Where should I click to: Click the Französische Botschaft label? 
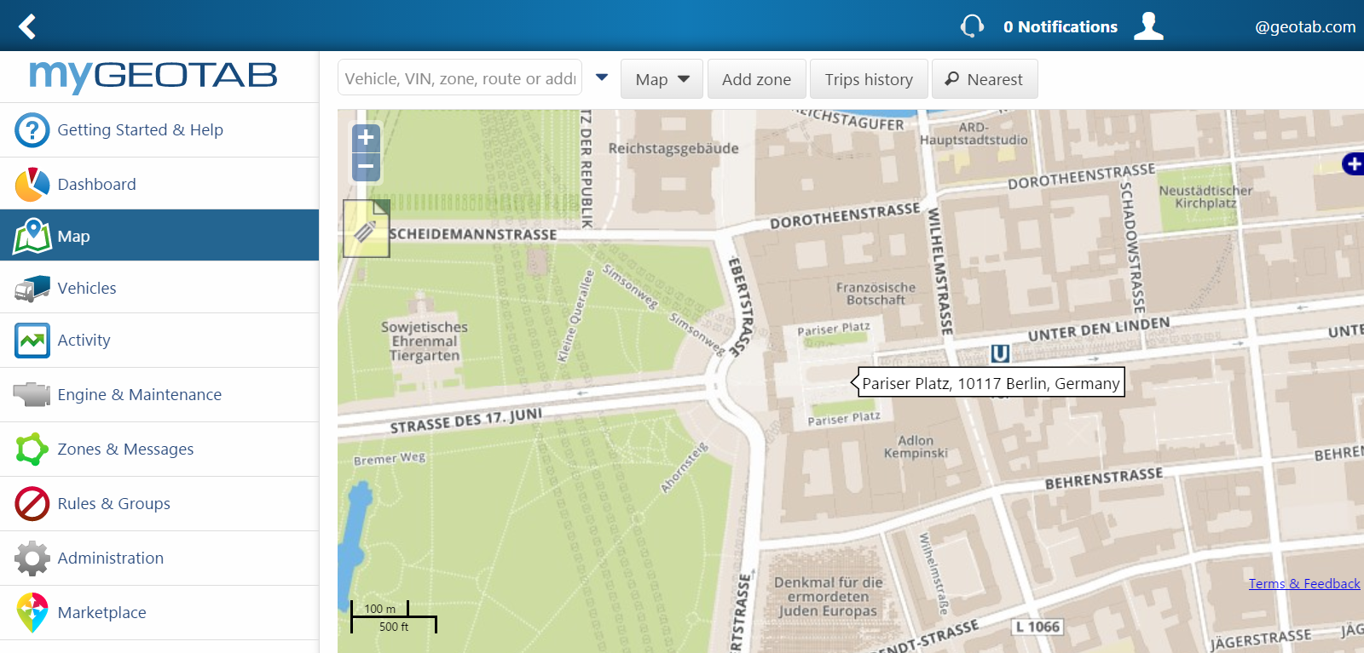pyautogui.click(x=876, y=294)
